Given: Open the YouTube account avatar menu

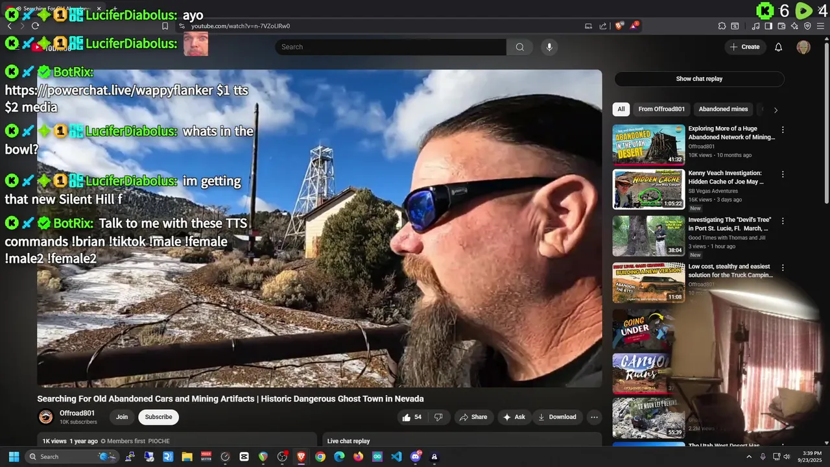Looking at the screenshot, I should [803, 47].
